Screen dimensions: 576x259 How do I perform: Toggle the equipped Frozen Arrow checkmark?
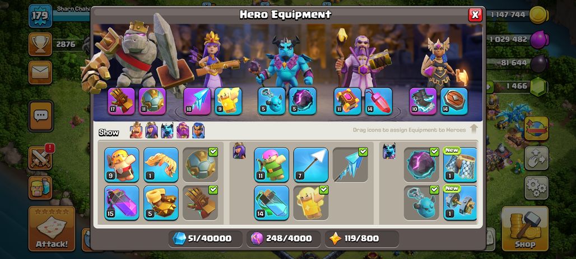363,152
